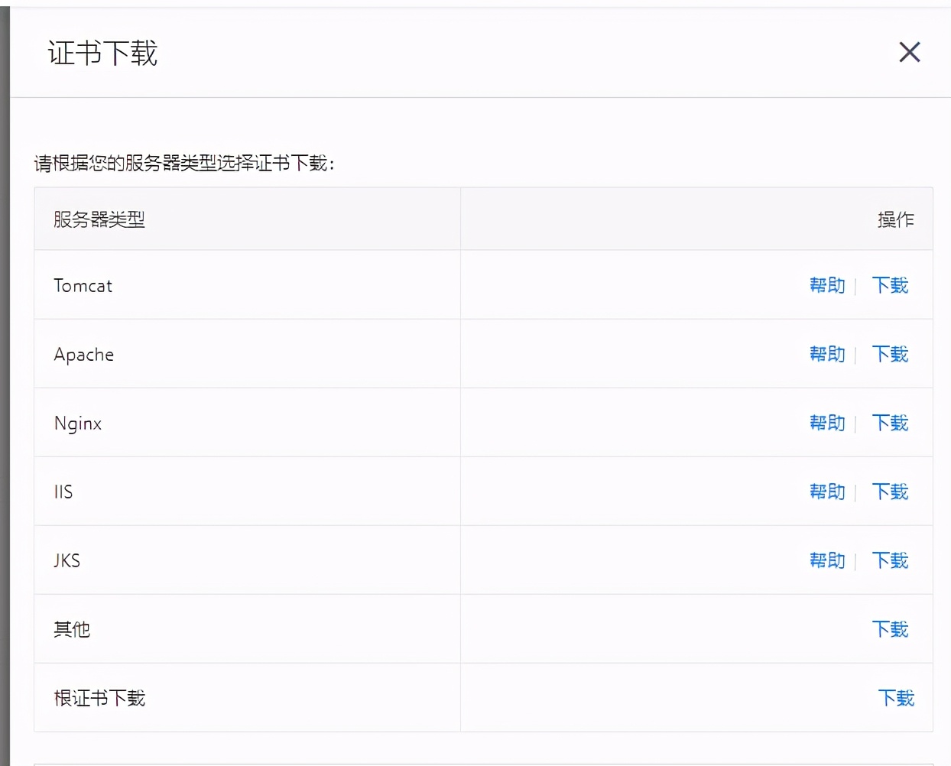Open the Tomcat 帮助 help link
Viewport: 951px width, 766px height.
click(827, 285)
